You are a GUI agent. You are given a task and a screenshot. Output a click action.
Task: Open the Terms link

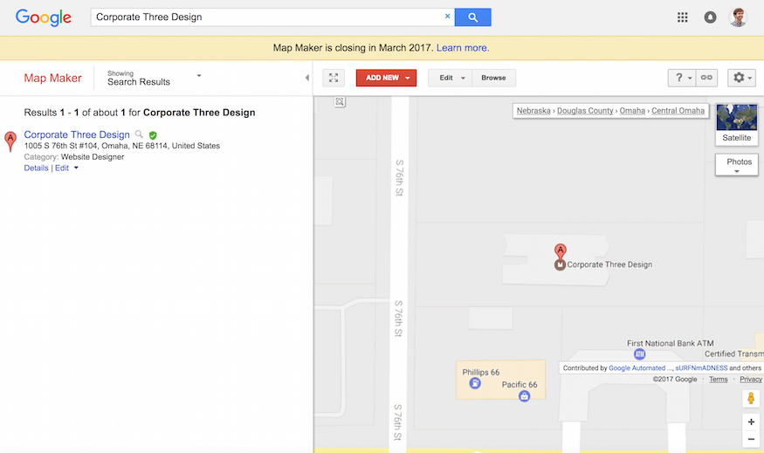[719, 380]
